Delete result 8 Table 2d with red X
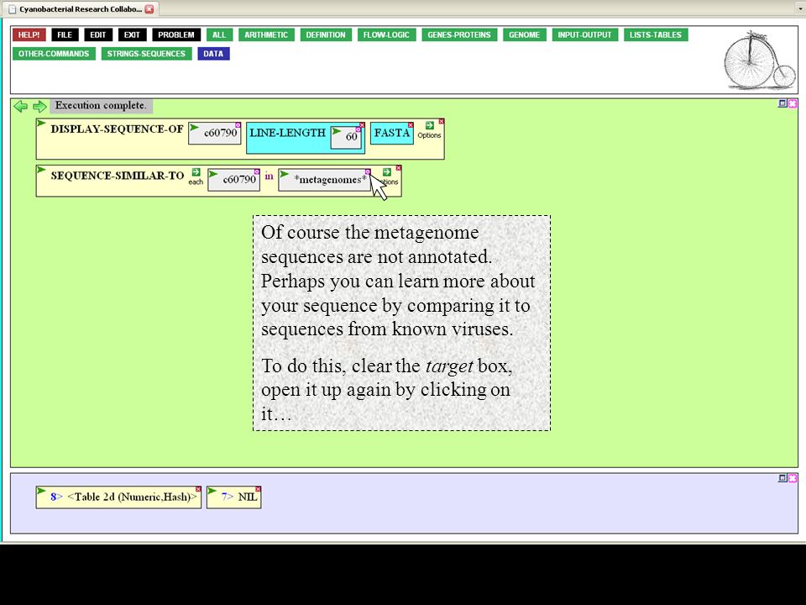The image size is (806, 605). 198,489
